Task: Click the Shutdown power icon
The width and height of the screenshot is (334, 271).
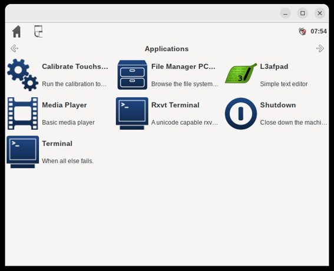Action: pos(241,113)
